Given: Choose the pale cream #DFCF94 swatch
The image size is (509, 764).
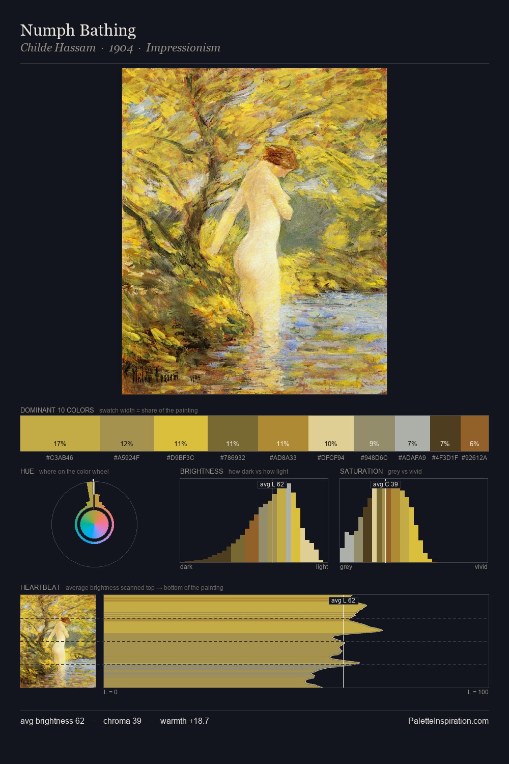Looking at the screenshot, I should click(331, 433).
